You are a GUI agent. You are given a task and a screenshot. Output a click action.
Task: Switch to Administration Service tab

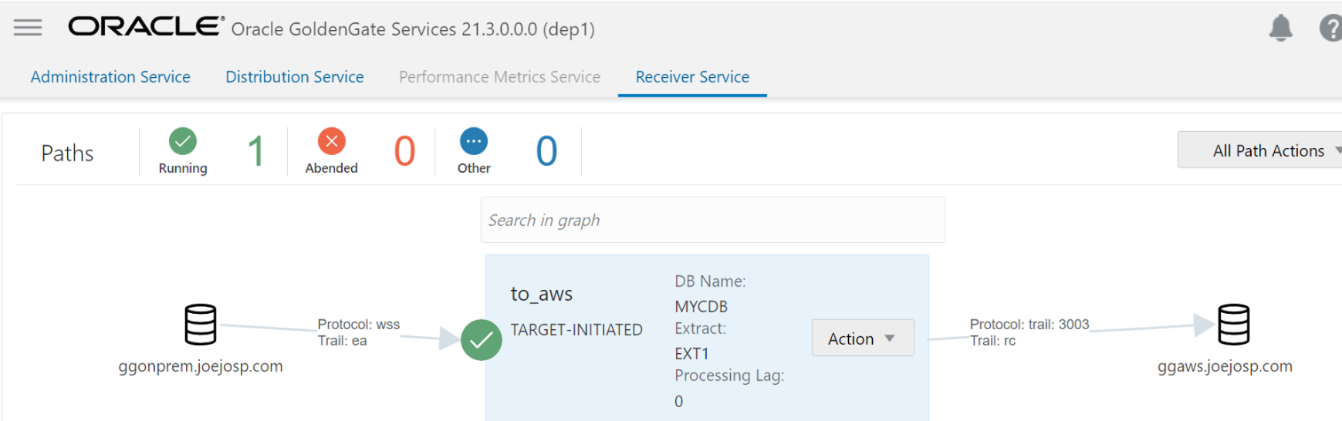[x=110, y=77]
